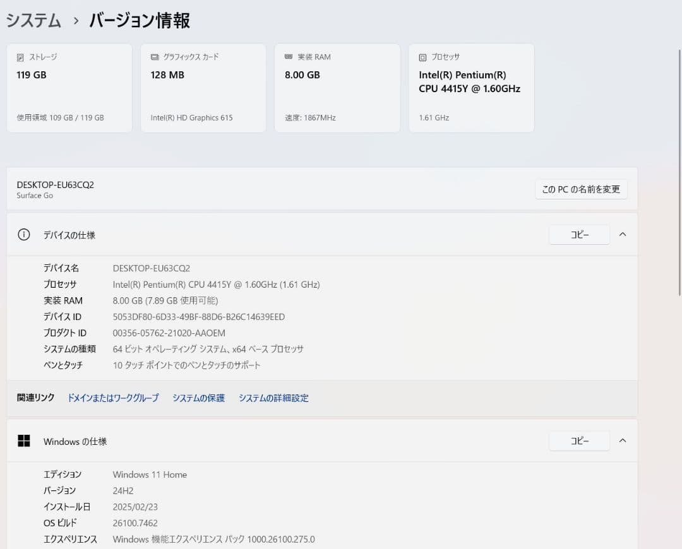
Task: Click the storage icon on the ストレージ card
Action: 20,57
